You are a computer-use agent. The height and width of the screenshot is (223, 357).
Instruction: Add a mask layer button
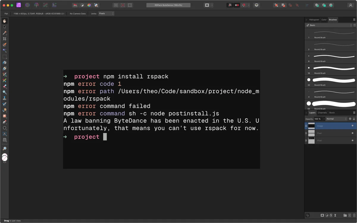point(322,215)
